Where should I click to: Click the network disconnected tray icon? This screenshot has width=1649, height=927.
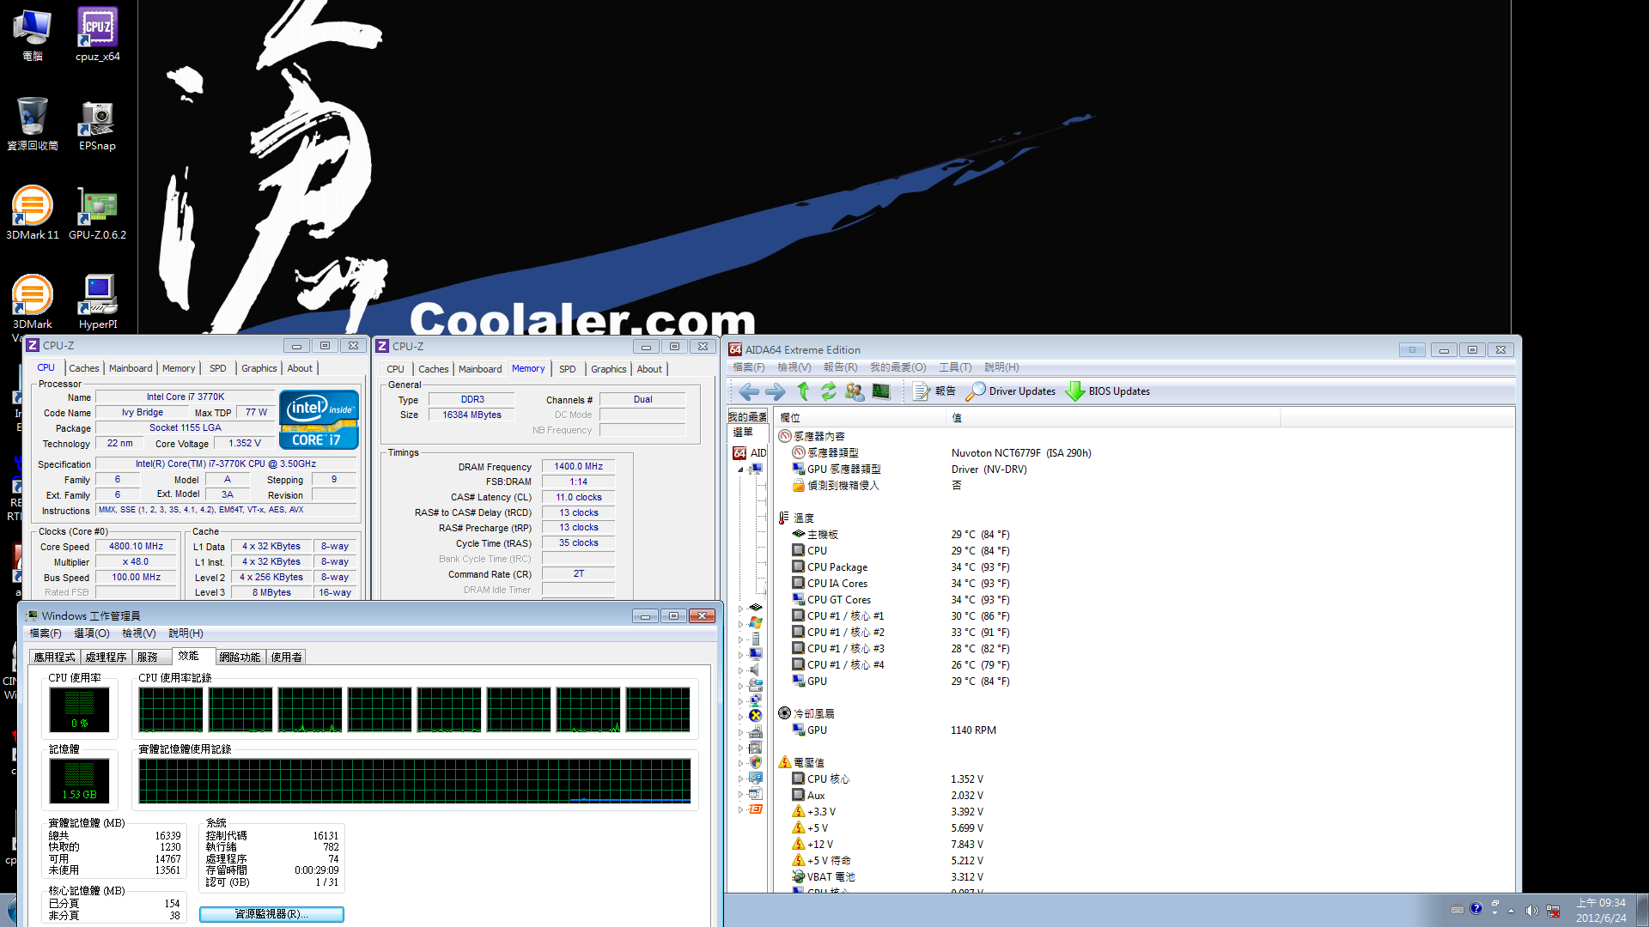click(x=1553, y=911)
